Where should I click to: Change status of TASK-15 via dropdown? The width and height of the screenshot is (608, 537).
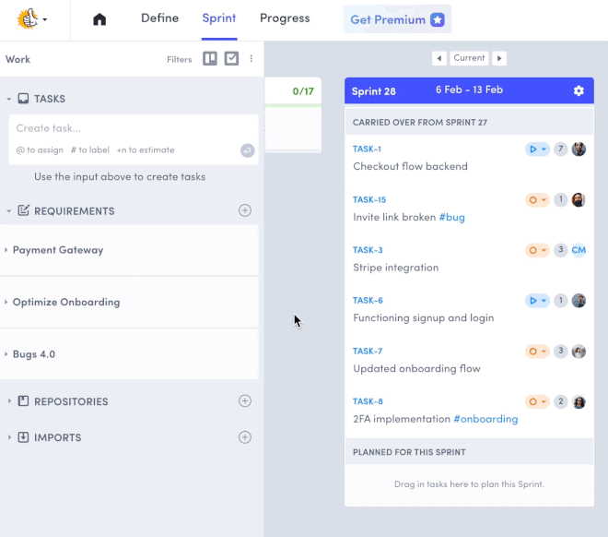point(536,200)
